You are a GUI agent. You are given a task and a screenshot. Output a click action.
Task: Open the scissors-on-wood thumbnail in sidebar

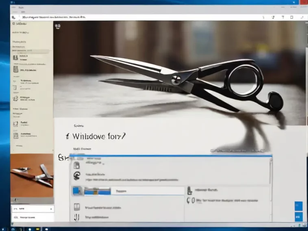tap(32, 175)
